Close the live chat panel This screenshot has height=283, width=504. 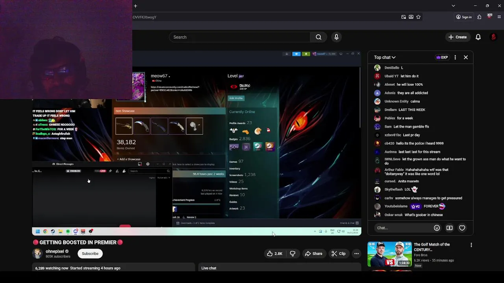(x=466, y=57)
